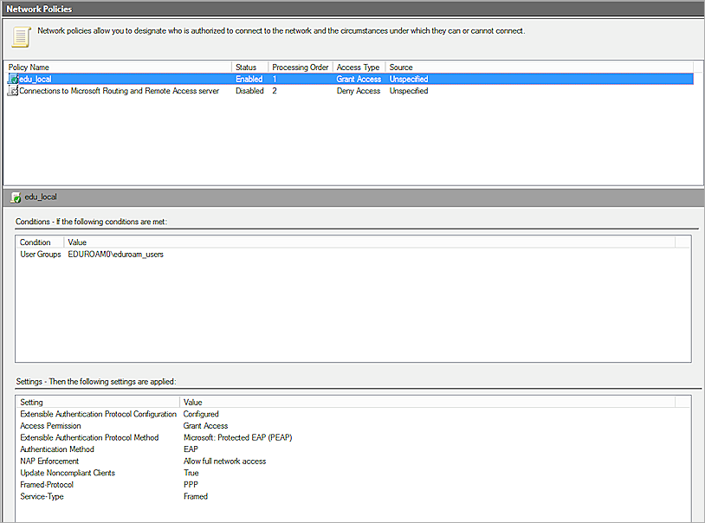
Task: Select the Service-Type setting row
Action: point(42,496)
